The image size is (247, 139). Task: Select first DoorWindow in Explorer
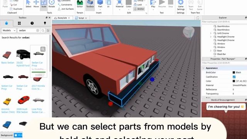tap(223, 26)
